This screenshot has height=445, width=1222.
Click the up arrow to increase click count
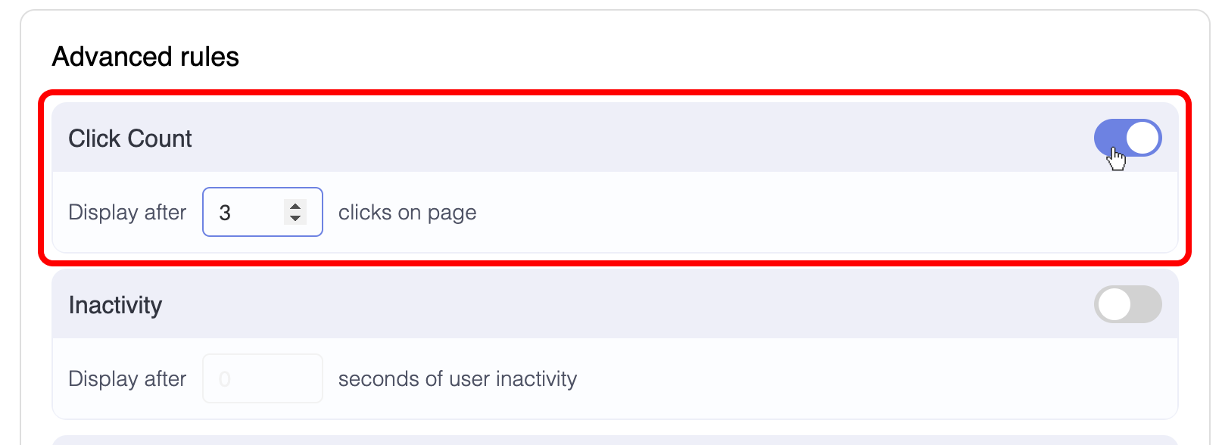click(x=295, y=204)
